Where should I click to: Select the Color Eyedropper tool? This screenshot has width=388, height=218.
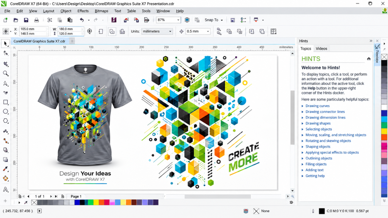(x=5, y=169)
